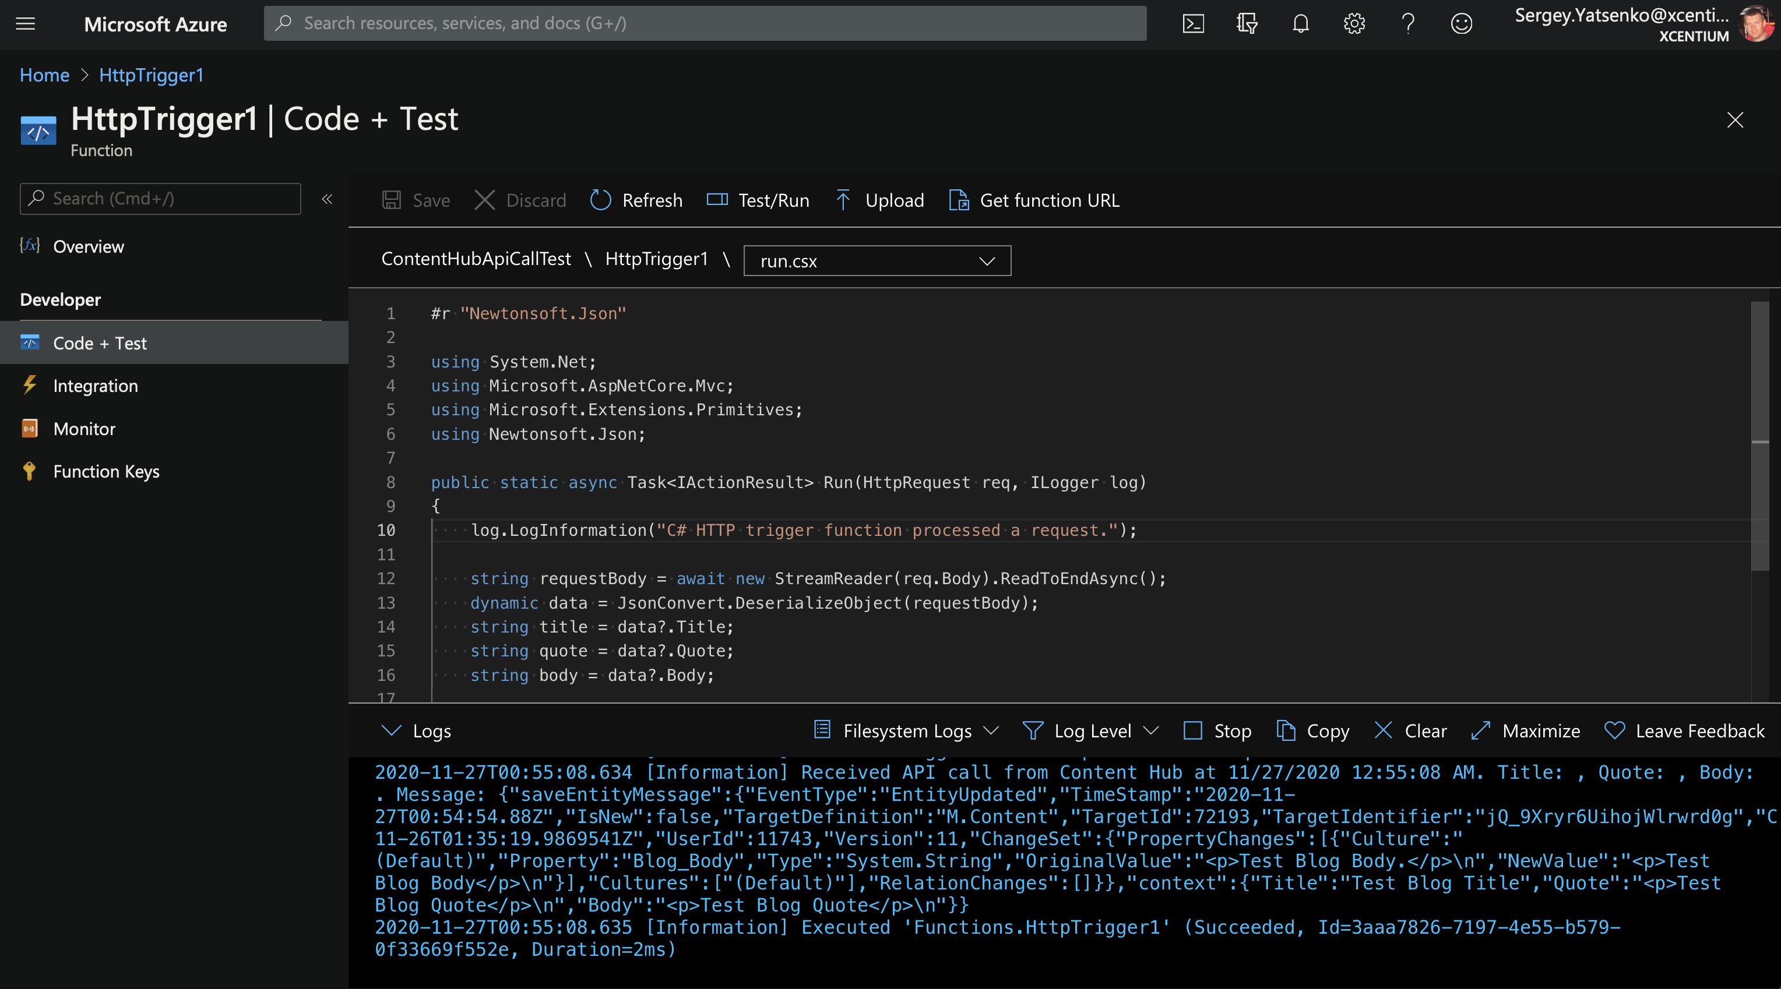Open the Overview menu item
The image size is (1781, 989).
89,247
